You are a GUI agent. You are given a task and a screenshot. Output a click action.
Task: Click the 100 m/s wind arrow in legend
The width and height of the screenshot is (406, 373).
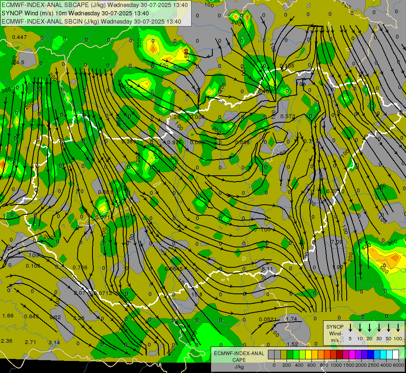pos(398,328)
